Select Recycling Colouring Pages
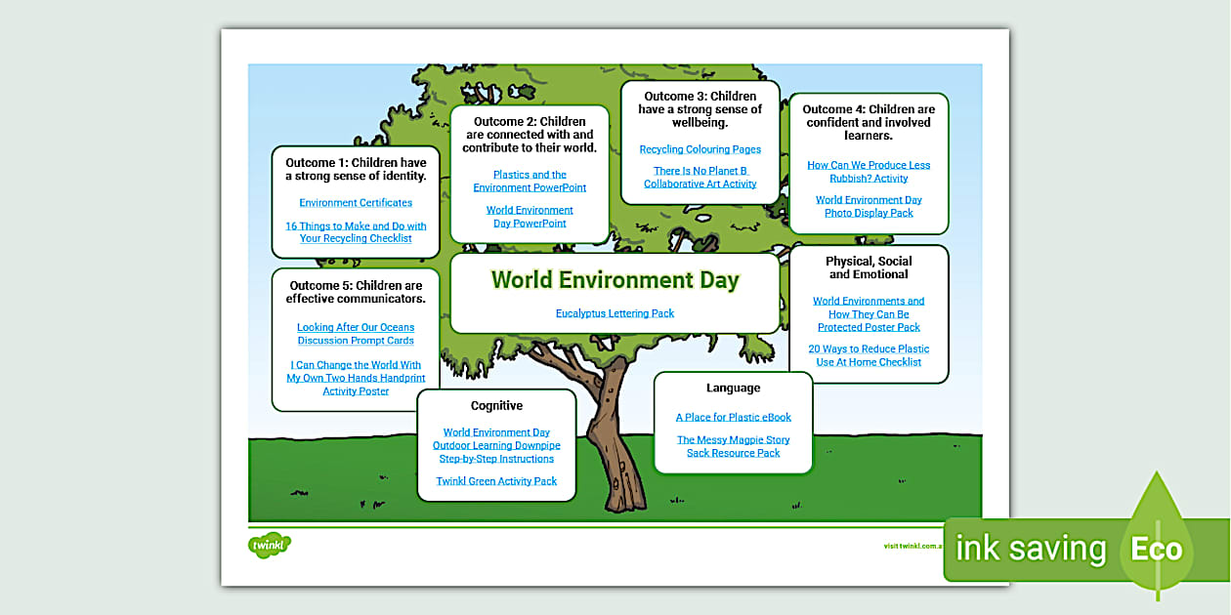1231x615 pixels. (x=701, y=148)
